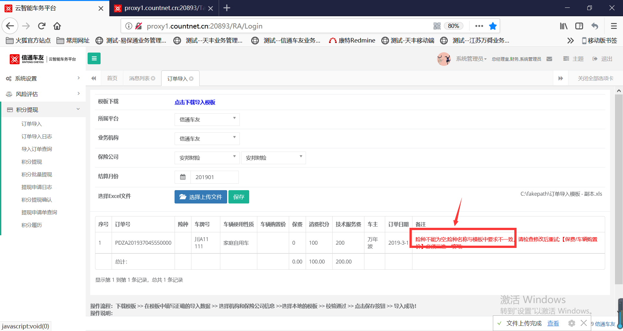Click the 选择上传文件 button
The image size is (623, 331).
[201, 197]
